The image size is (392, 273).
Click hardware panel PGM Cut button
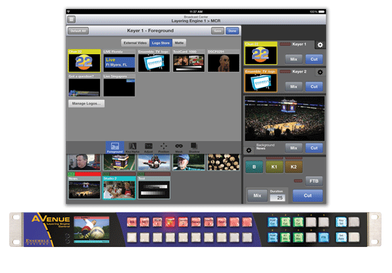272,222
